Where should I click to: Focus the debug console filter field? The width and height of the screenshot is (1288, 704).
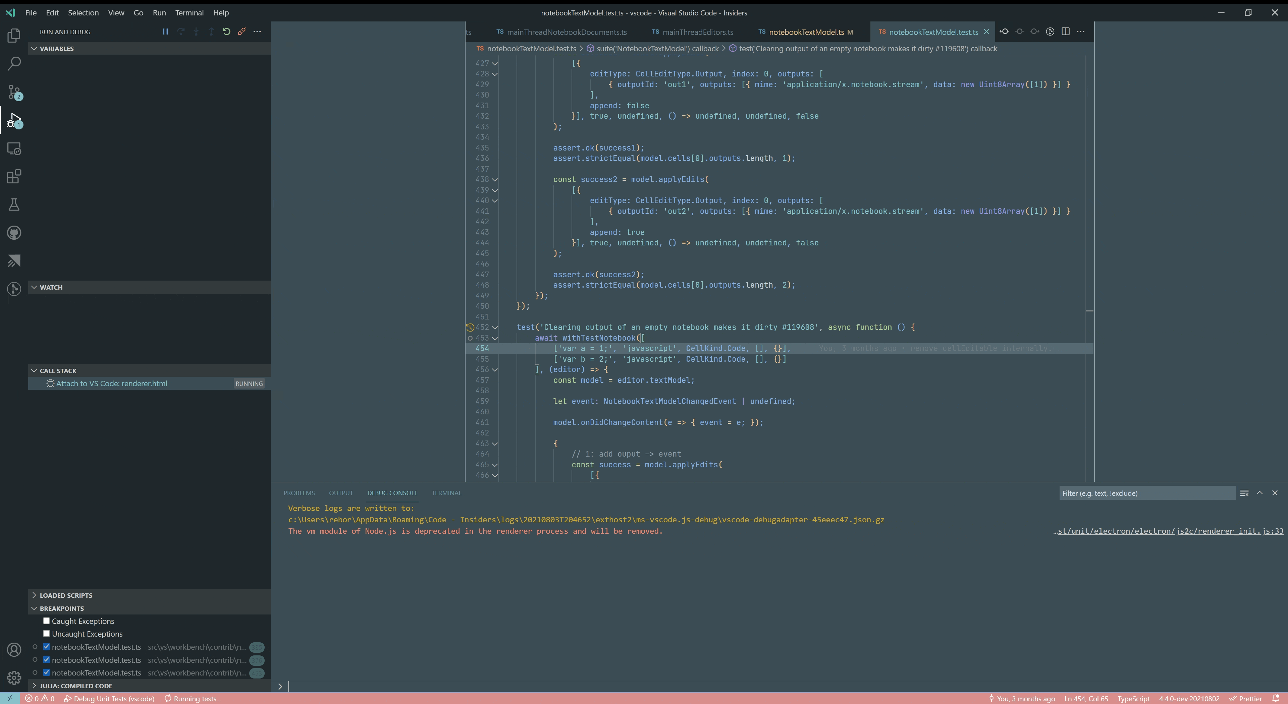(1147, 493)
